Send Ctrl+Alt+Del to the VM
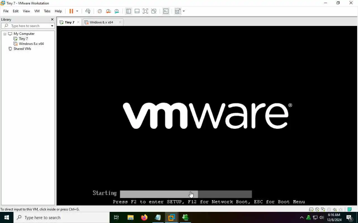The image size is (358, 223). point(88,11)
